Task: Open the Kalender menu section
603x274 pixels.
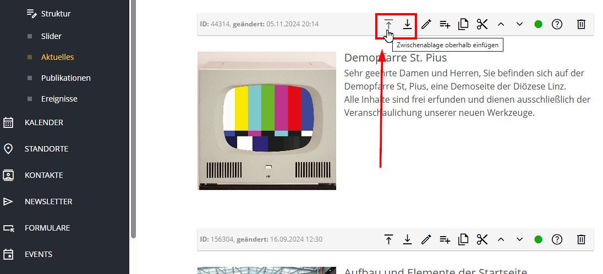Action: 44,122
